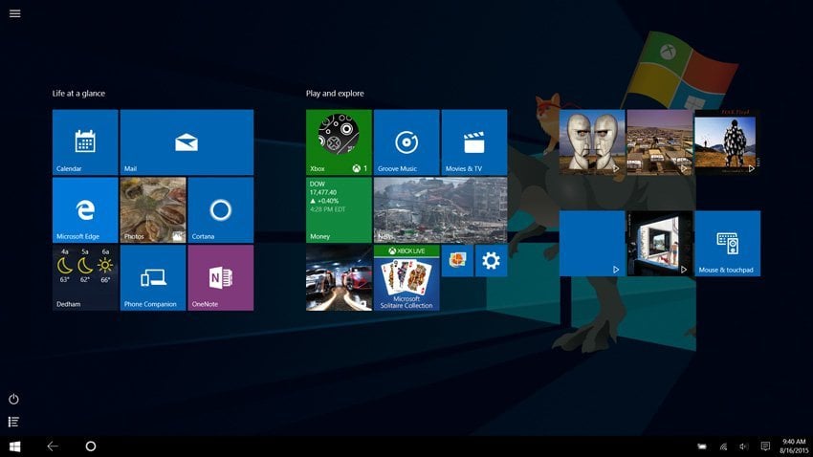Open the Phone Companion tile
813x457 pixels.
[153, 277]
